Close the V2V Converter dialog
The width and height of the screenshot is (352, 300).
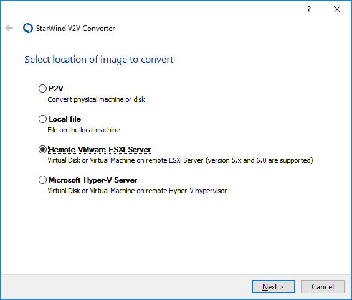(337, 9)
